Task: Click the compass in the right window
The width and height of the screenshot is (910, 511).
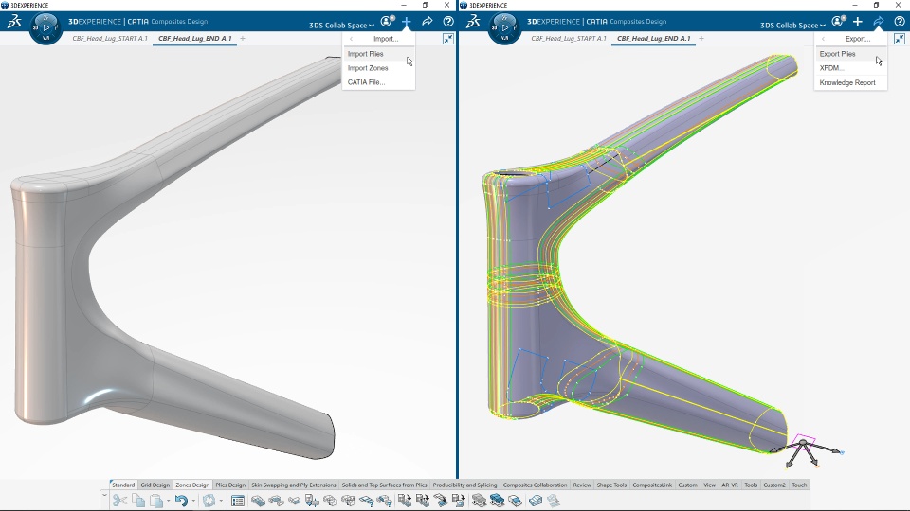Action: click(x=504, y=27)
